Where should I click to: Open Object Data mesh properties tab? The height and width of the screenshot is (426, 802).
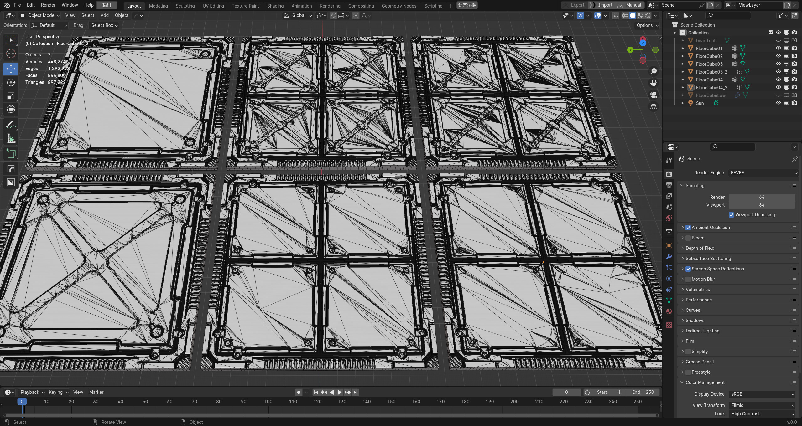point(669,300)
